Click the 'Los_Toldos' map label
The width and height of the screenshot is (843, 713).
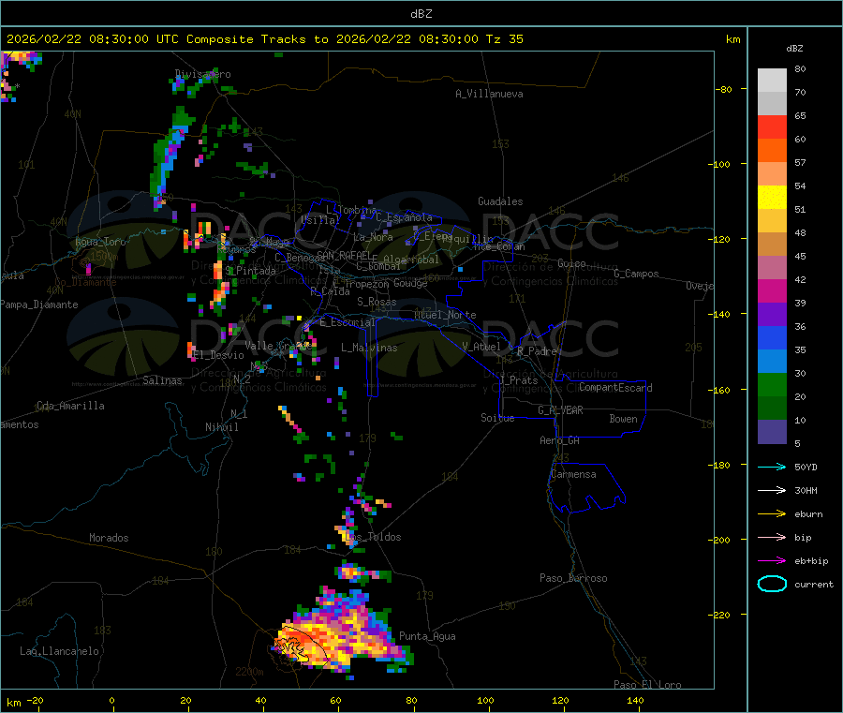click(373, 537)
